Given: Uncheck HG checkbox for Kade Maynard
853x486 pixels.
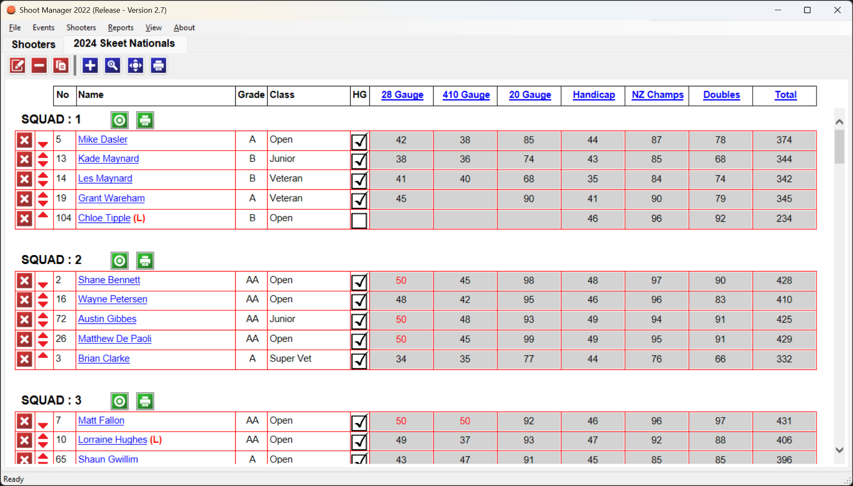Looking at the screenshot, I should pos(359,160).
